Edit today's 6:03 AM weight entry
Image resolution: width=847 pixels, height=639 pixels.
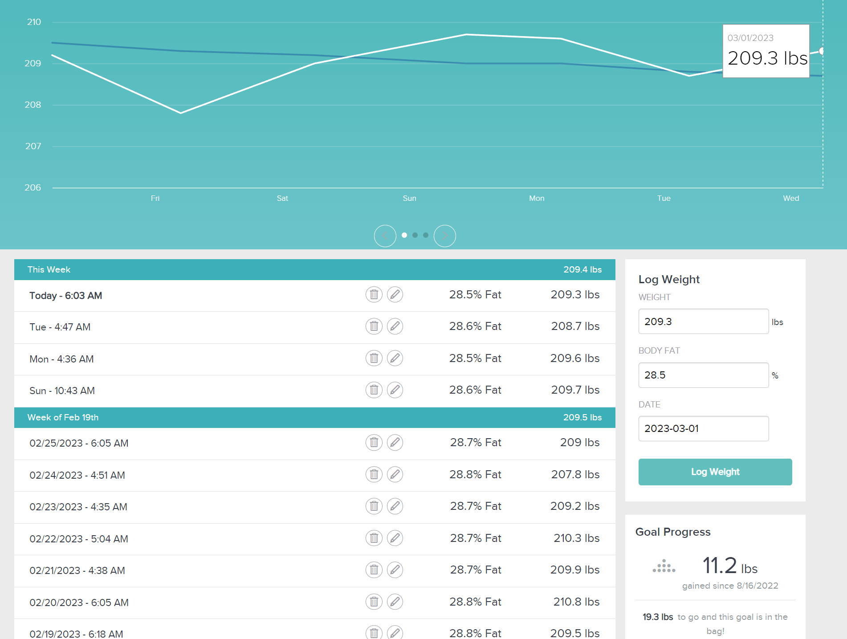point(395,295)
